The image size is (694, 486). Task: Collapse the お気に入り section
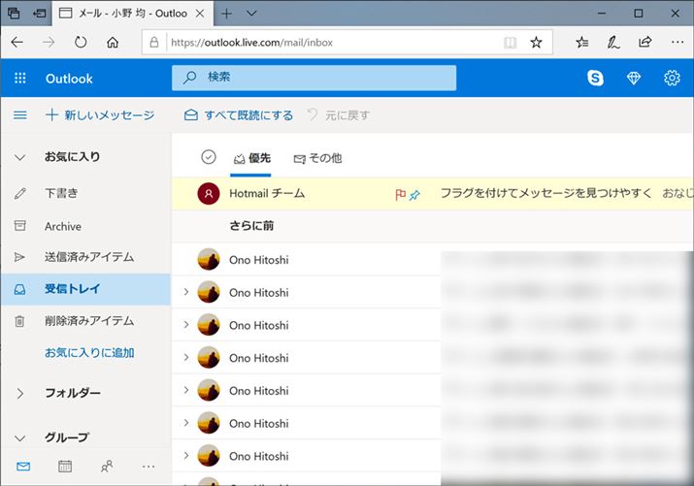(20, 157)
